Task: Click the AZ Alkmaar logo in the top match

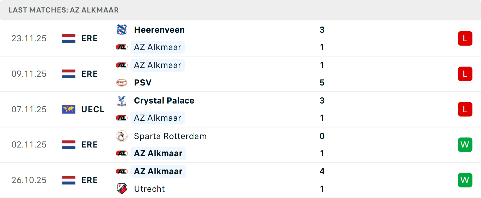Action: pos(122,47)
